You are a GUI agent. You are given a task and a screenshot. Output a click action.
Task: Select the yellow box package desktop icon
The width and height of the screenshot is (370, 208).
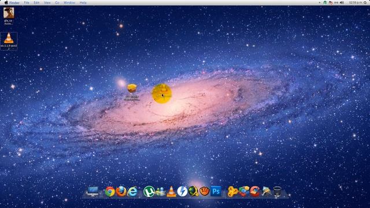tap(132, 92)
